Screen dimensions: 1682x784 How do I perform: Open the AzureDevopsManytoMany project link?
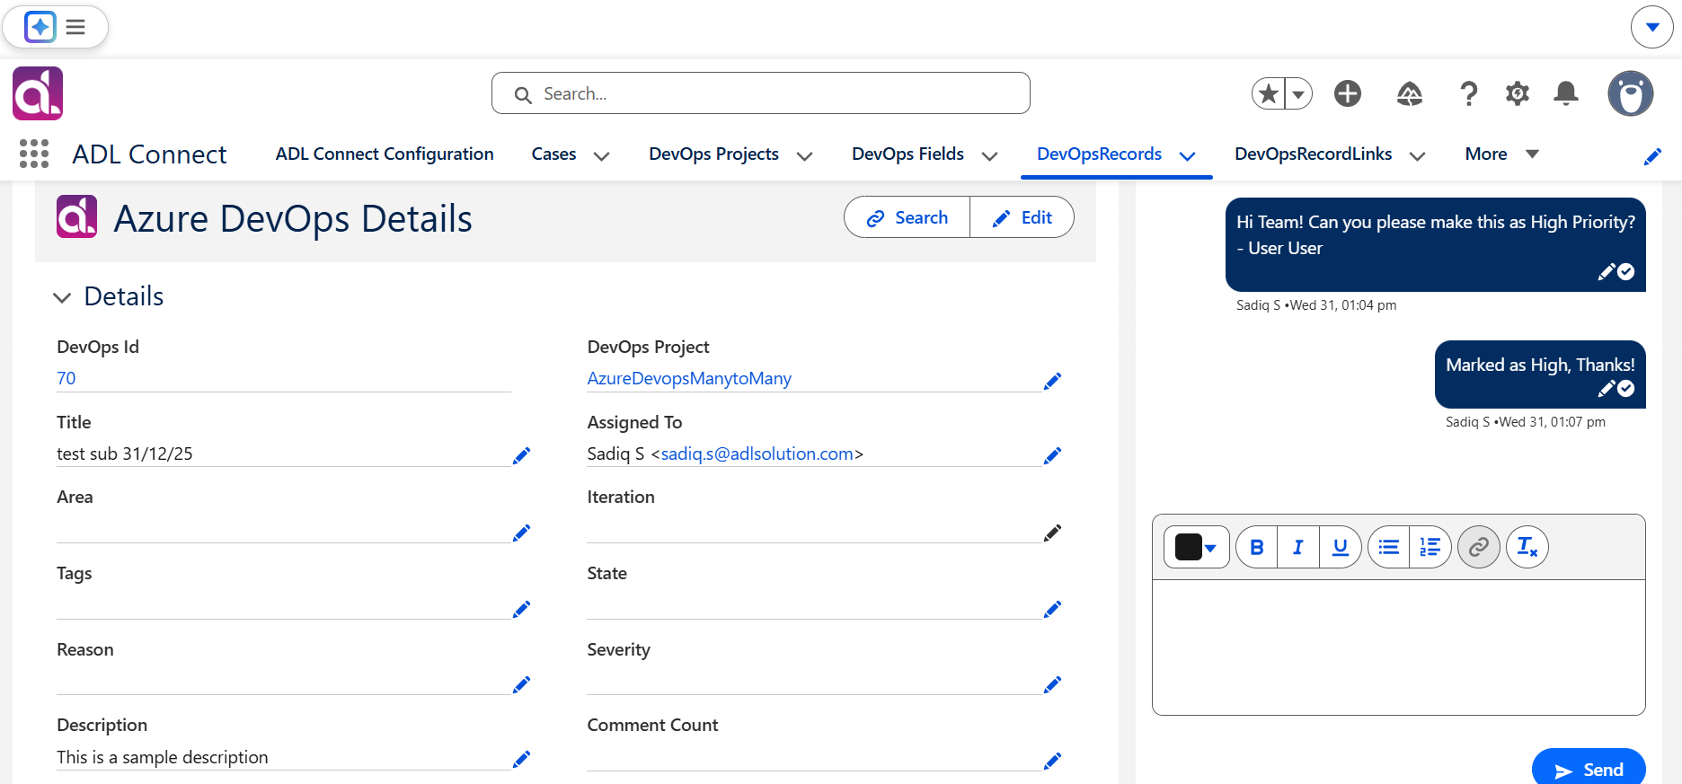tap(689, 378)
